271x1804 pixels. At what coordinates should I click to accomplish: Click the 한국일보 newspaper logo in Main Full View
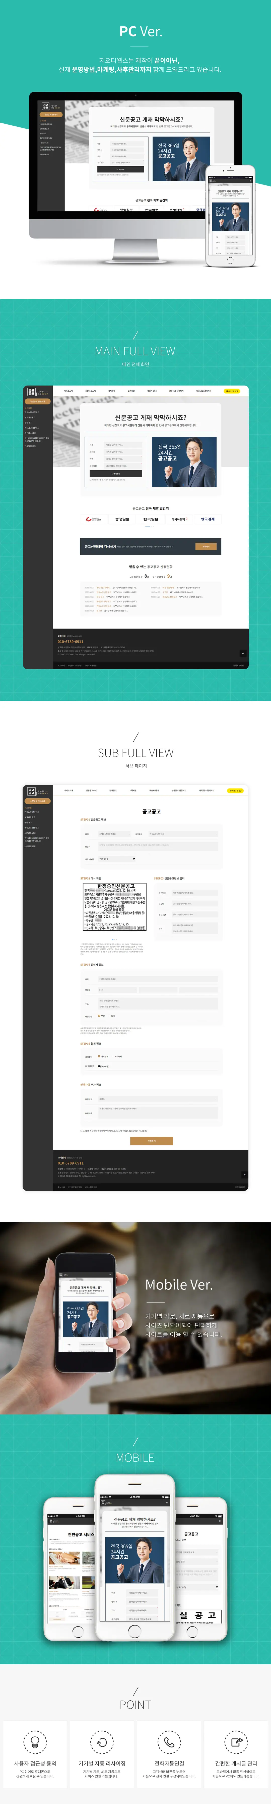[x=151, y=520]
